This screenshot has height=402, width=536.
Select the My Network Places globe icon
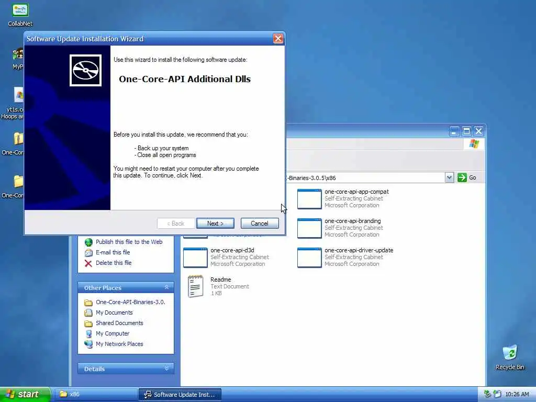tap(88, 344)
